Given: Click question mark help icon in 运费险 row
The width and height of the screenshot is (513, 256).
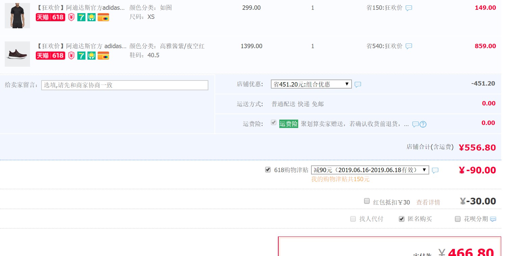Looking at the screenshot, I should tap(423, 124).
